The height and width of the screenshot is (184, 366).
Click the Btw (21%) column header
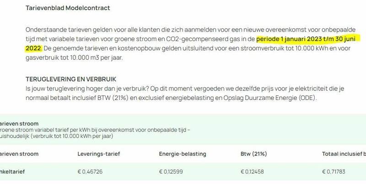click(254, 154)
